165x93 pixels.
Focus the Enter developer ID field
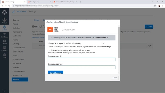pyautogui.click(x=82, y=59)
